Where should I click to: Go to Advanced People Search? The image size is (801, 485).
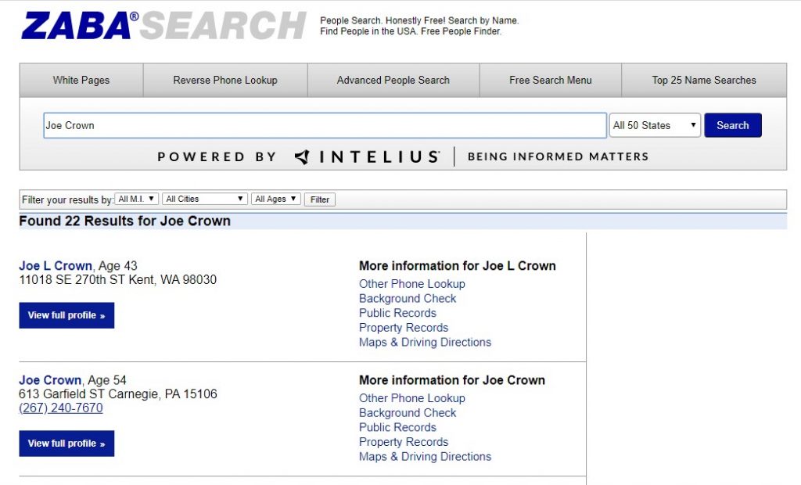click(x=392, y=80)
